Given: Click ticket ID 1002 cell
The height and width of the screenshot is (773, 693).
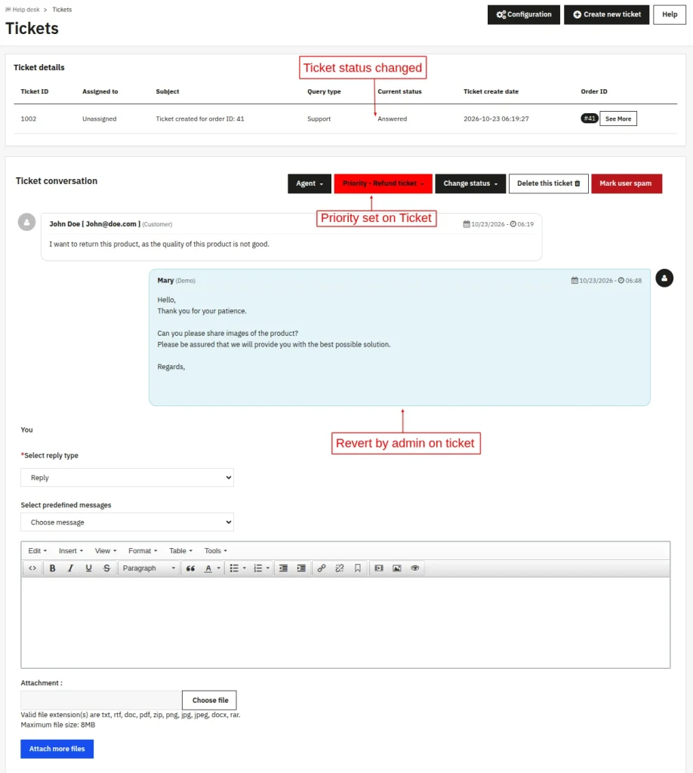Looking at the screenshot, I should (x=29, y=119).
